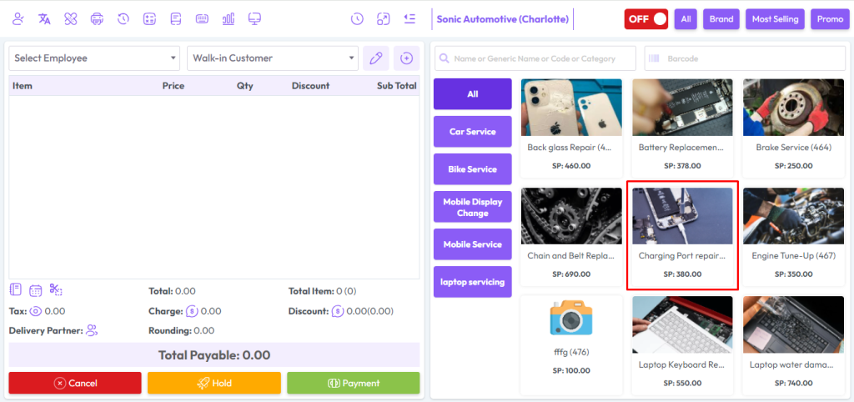Click the red Cancel button
This screenshot has height=402, width=854.
tap(75, 383)
